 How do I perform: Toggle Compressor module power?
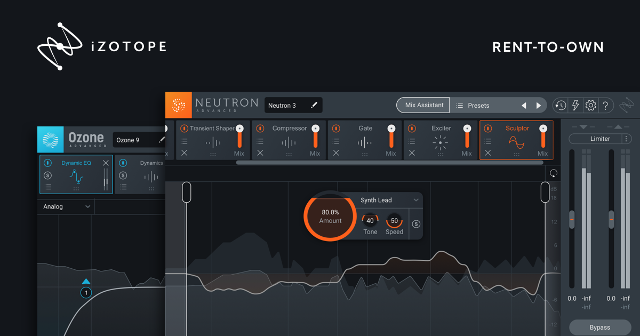(260, 129)
